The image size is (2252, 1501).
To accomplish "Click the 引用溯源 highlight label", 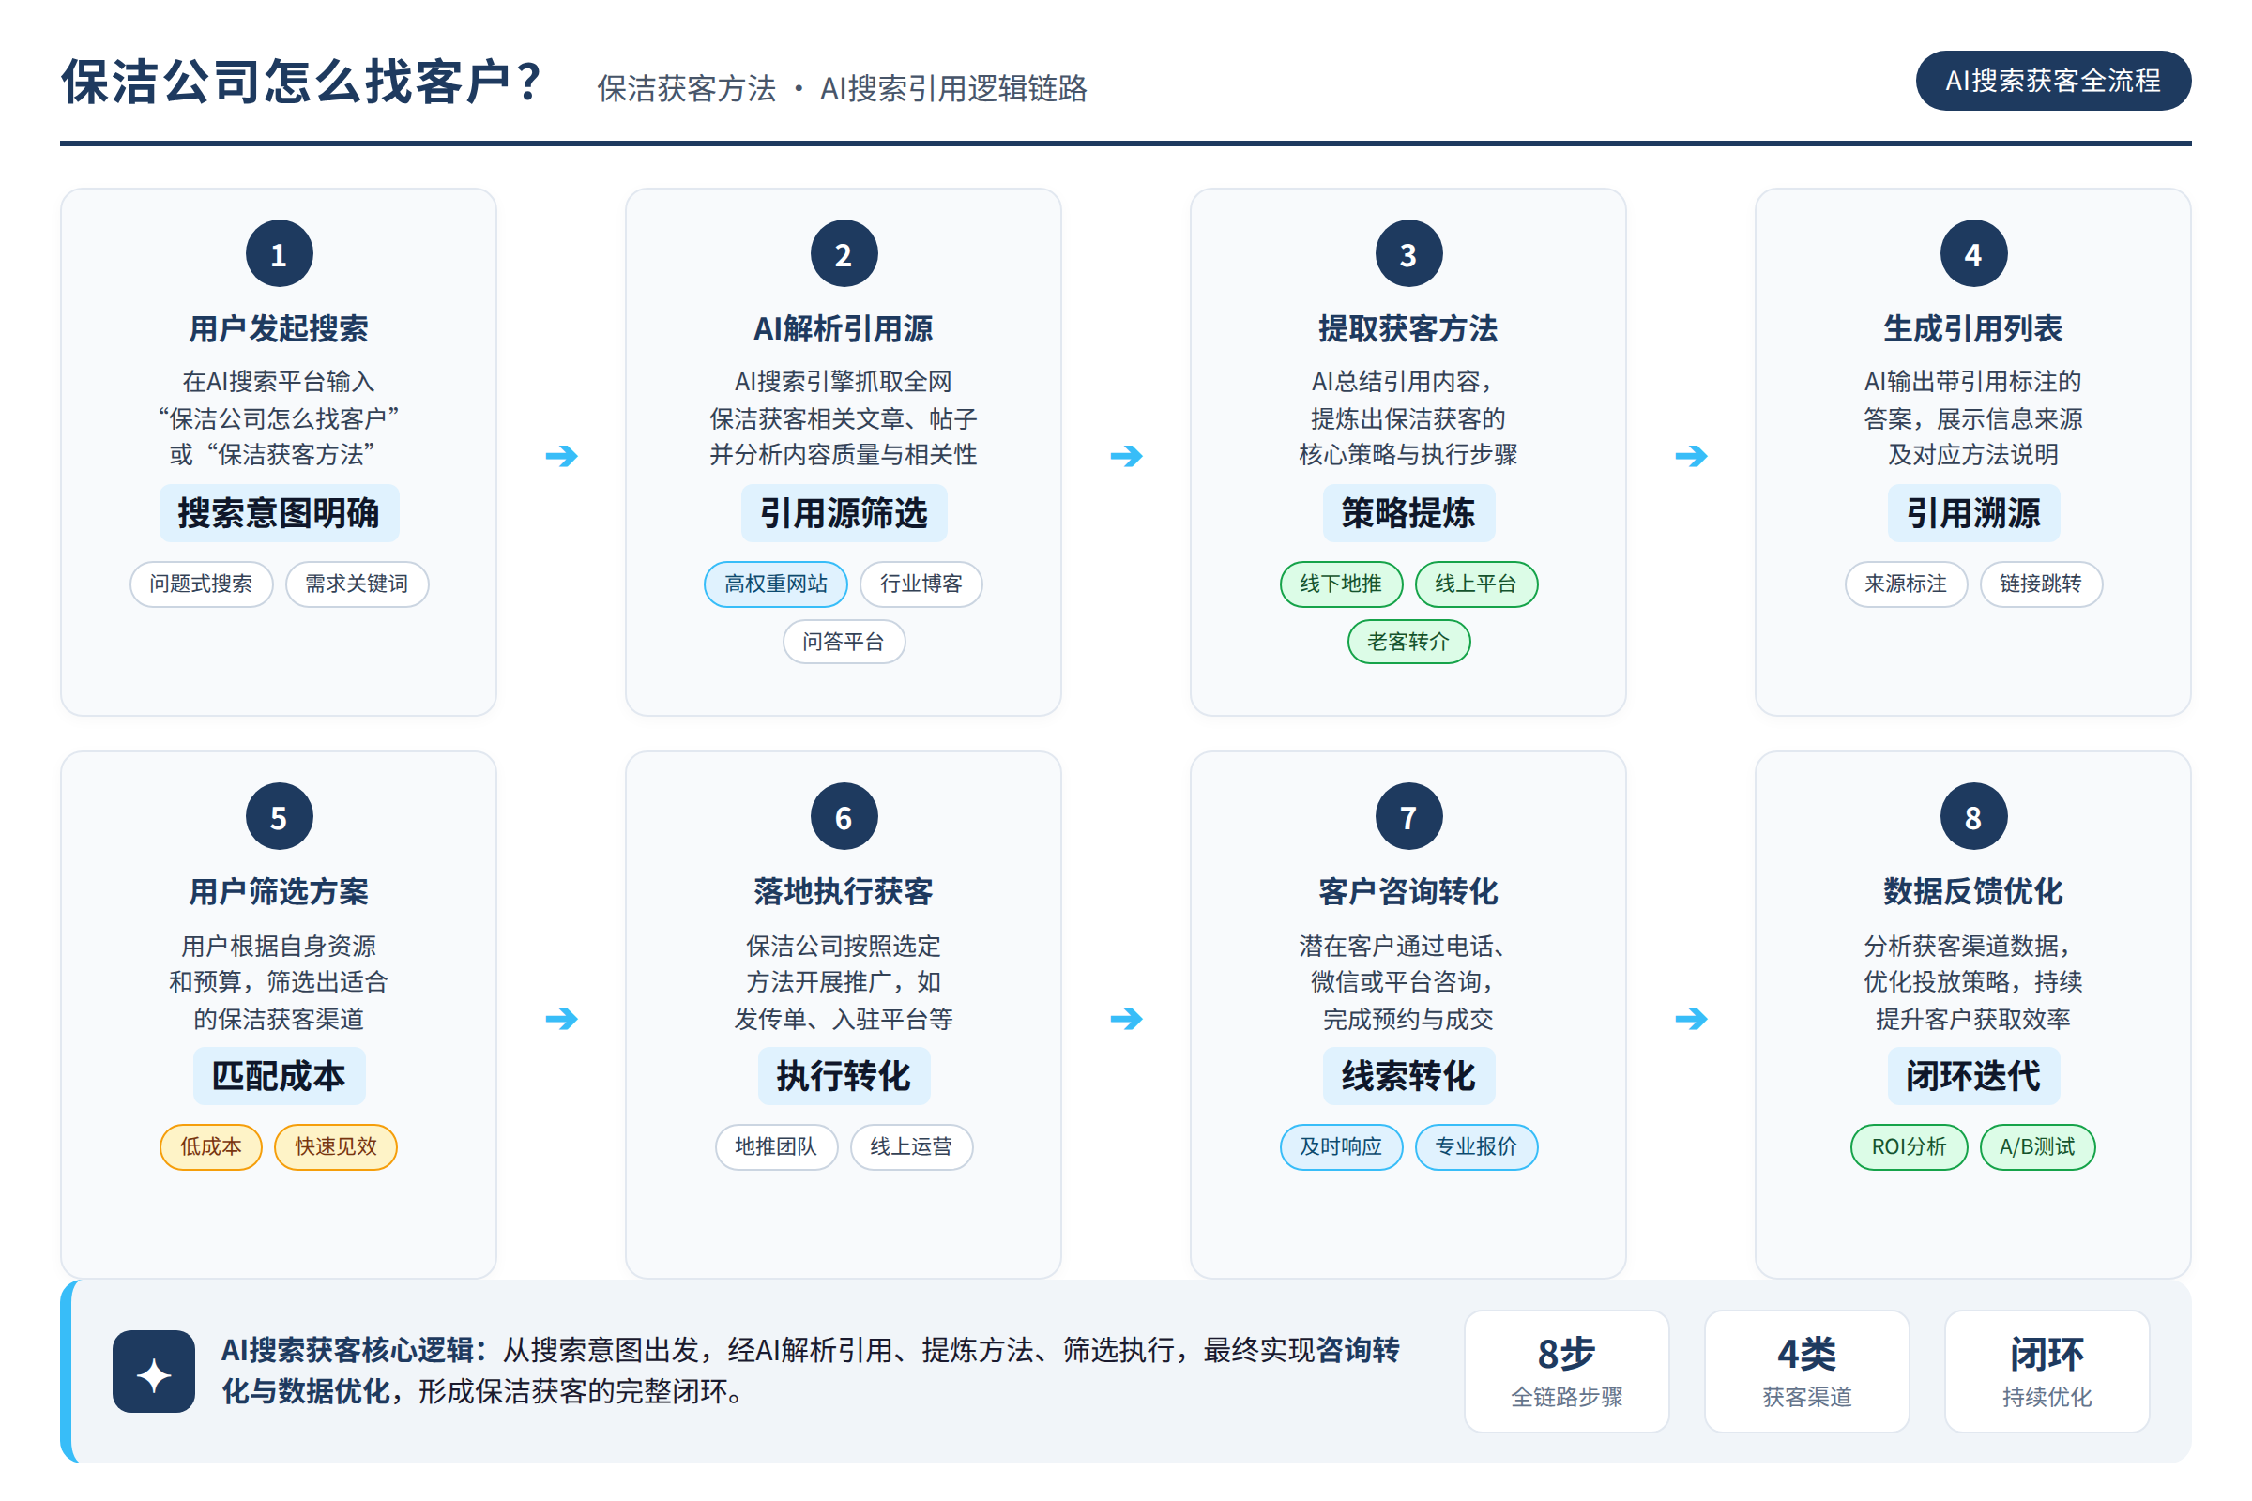I will pyautogui.click(x=1973, y=513).
